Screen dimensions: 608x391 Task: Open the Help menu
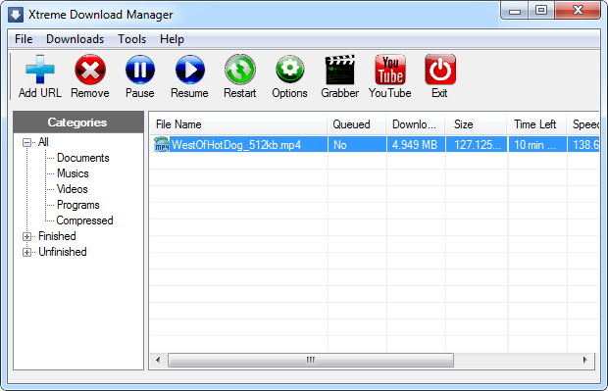(172, 39)
